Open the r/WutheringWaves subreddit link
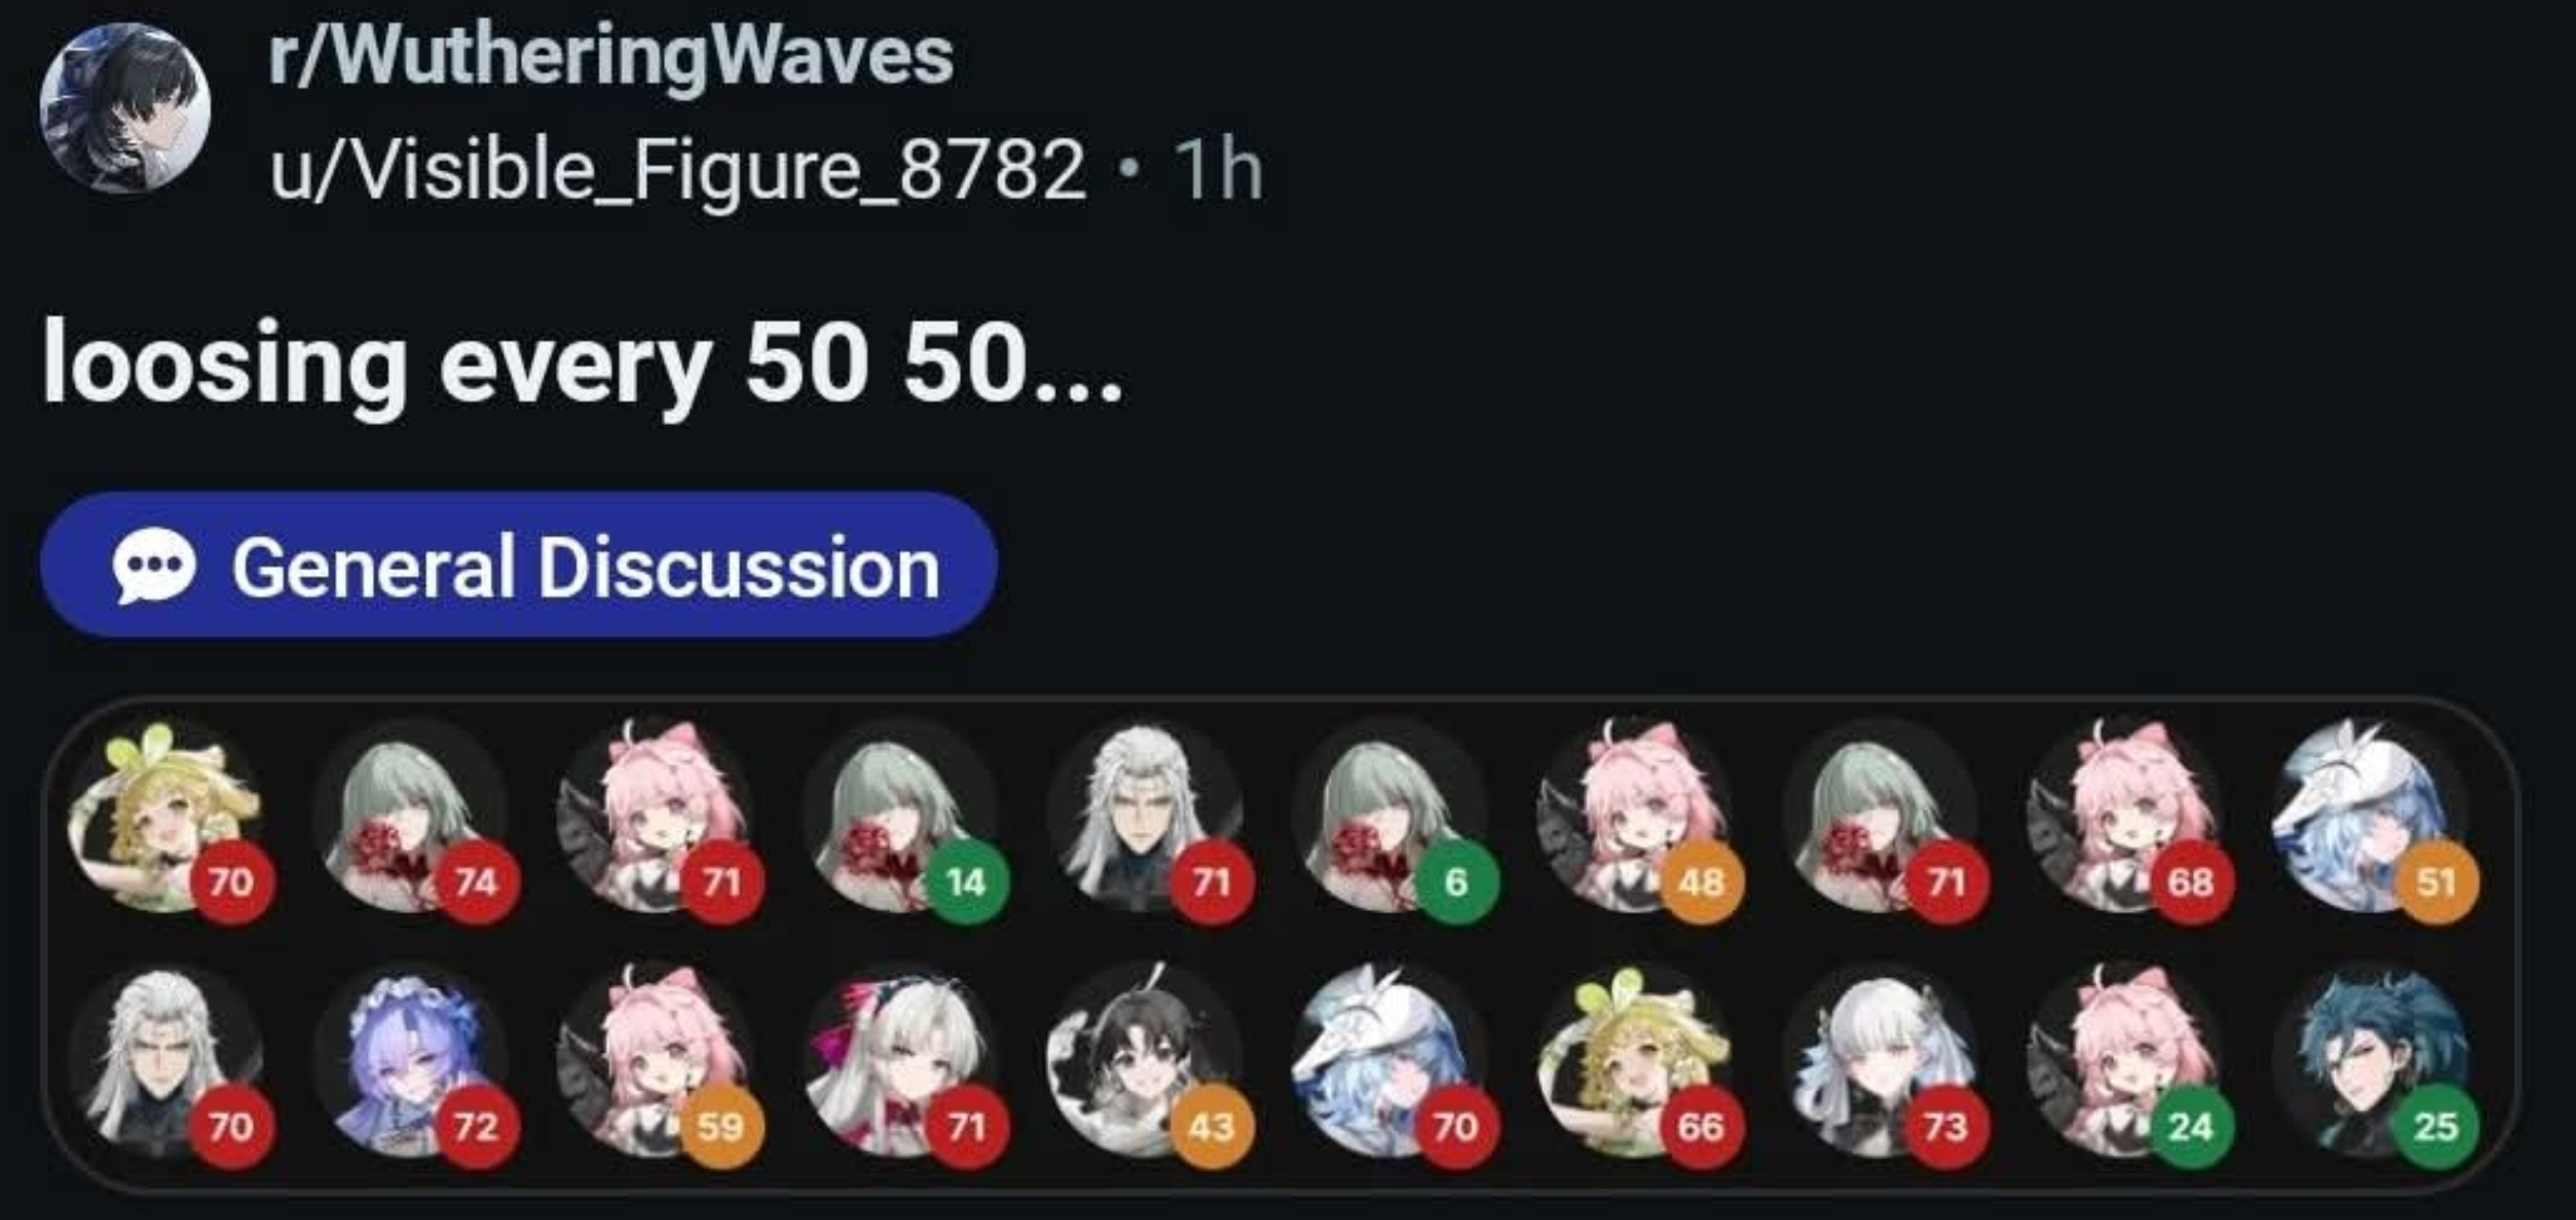 (610, 57)
